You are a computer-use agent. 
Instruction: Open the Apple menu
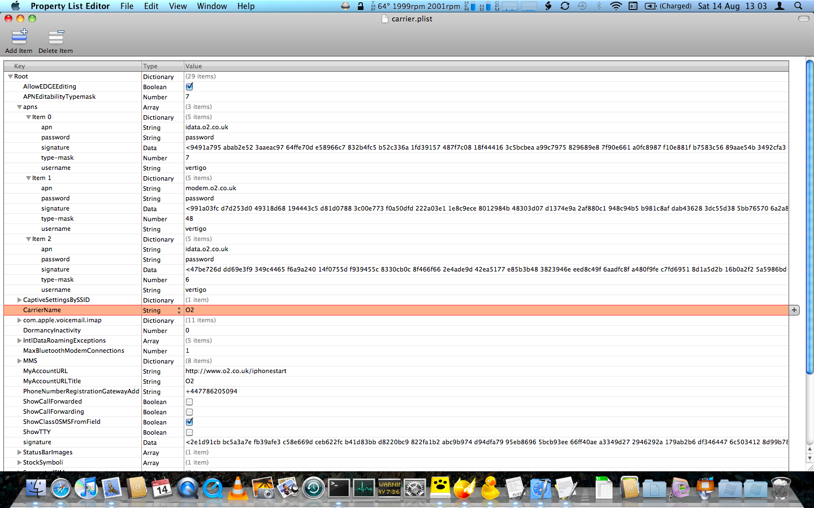pos(15,6)
